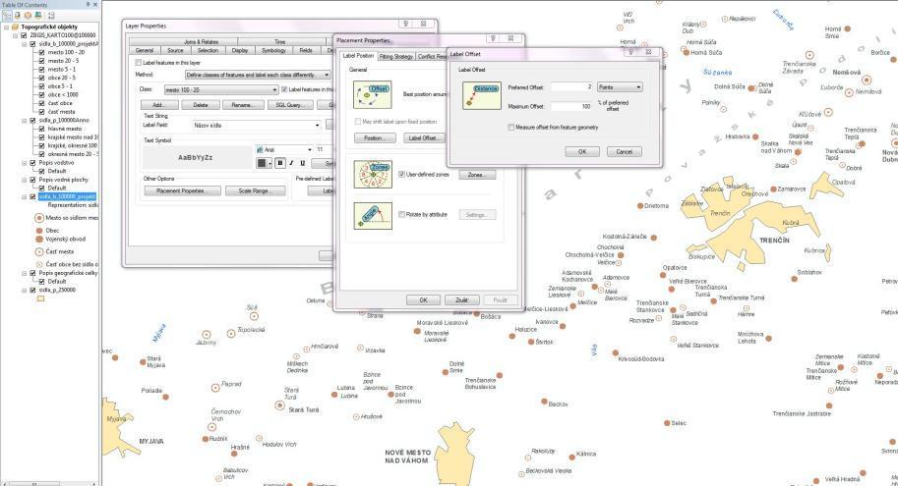The width and height of the screenshot is (898, 486).
Task: Click the Zones... button
Action: (477, 175)
